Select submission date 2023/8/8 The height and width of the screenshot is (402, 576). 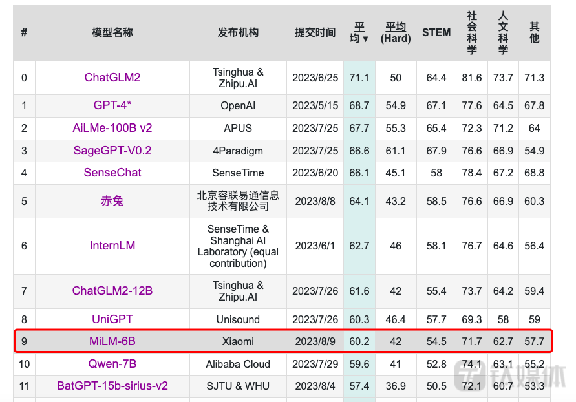pyautogui.click(x=315, y=201)
